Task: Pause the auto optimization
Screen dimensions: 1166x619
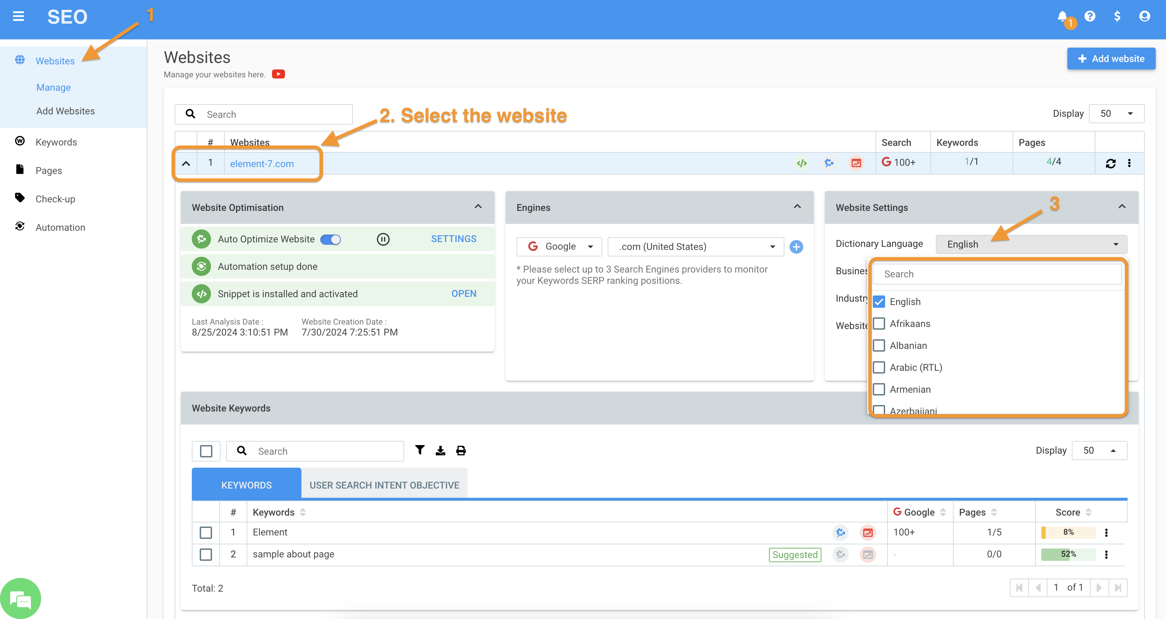Action: pyautogui.click(x=383, y=239)
